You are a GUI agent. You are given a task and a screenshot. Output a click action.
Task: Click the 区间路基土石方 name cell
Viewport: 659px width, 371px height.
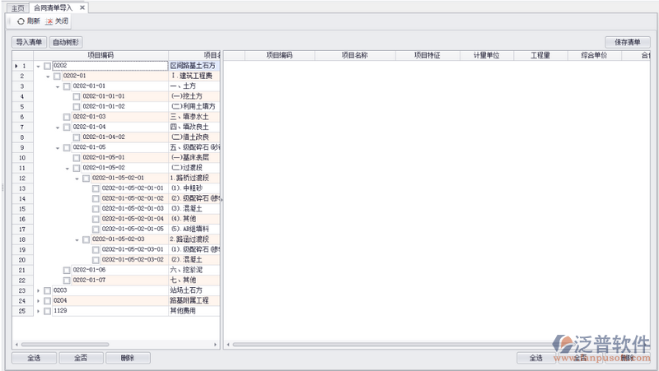[x=194, y=66]
